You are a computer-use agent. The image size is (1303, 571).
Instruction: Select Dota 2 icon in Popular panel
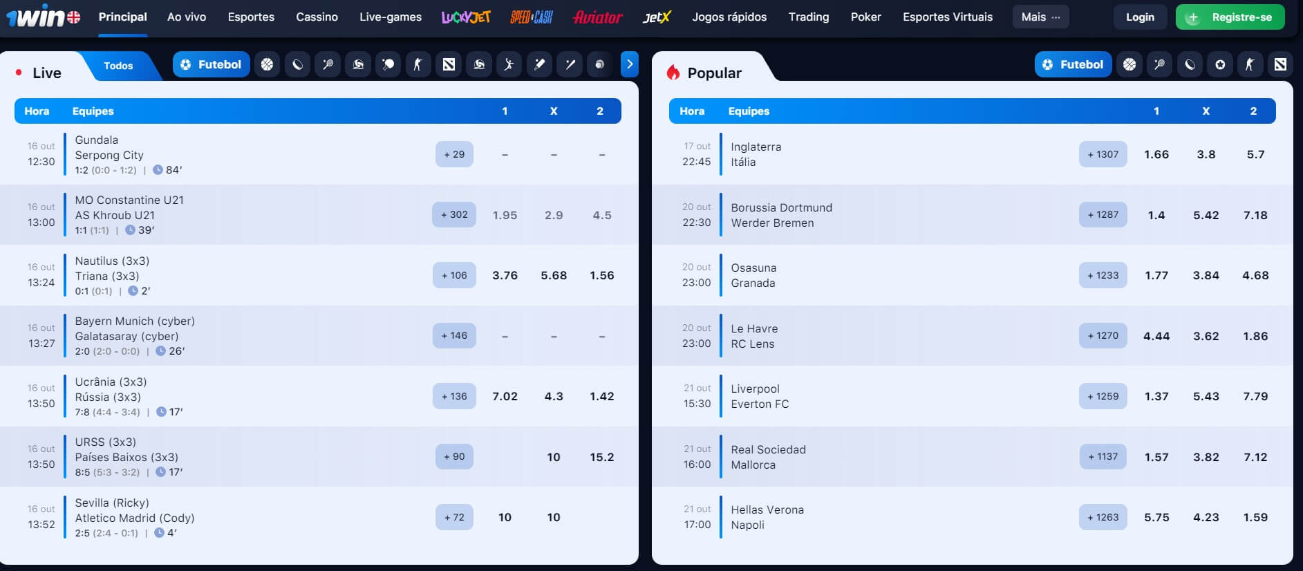[1280, 64]
